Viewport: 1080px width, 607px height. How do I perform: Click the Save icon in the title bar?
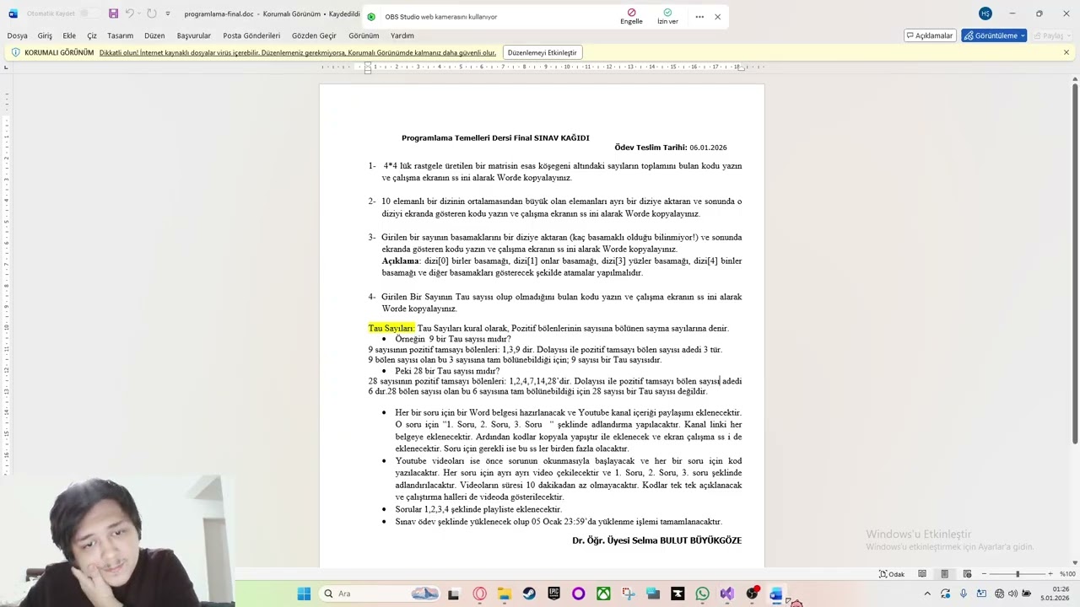pos(113,13)
